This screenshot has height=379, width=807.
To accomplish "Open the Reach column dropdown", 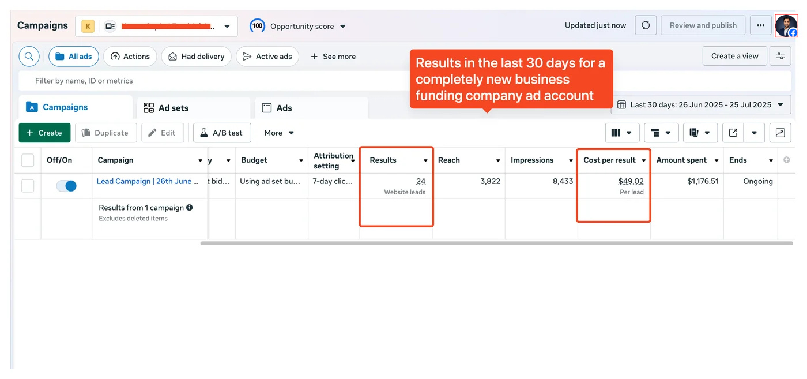I will coord(498,160).
